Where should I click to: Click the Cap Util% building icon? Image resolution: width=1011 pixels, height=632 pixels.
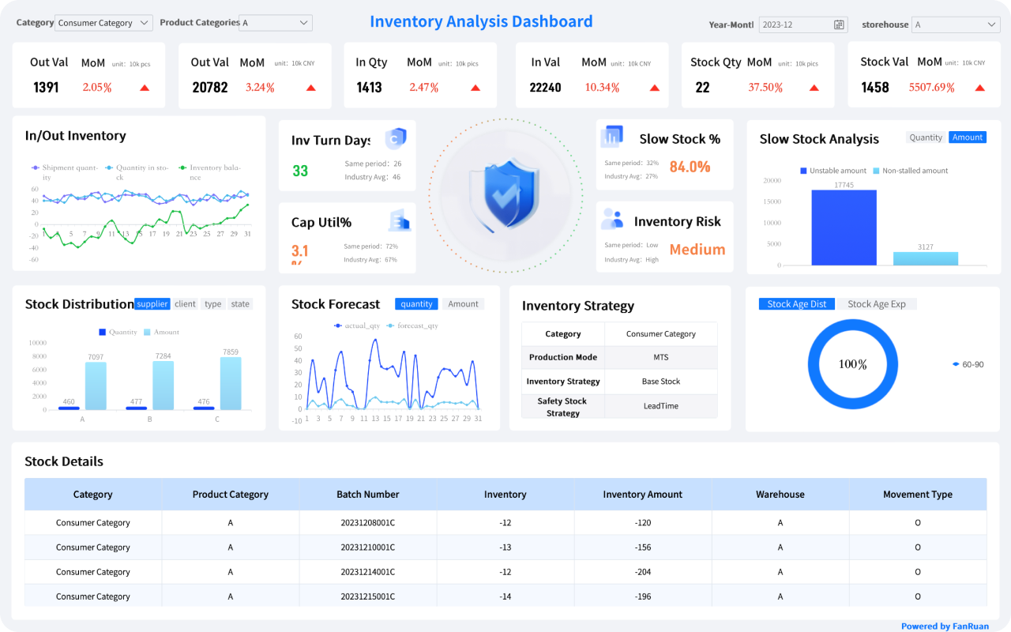point(400,220)
